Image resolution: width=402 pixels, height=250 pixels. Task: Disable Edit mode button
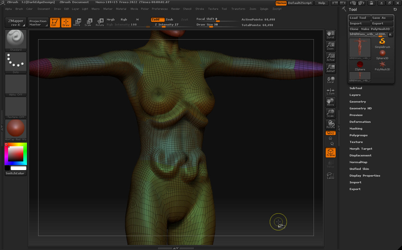coord(55,22)
